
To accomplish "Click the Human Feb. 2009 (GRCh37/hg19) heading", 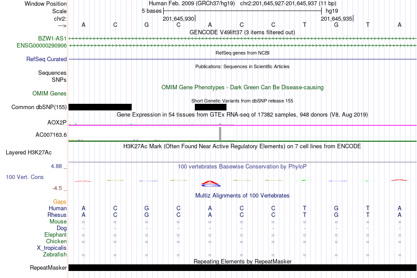I will tap(192, 4).
